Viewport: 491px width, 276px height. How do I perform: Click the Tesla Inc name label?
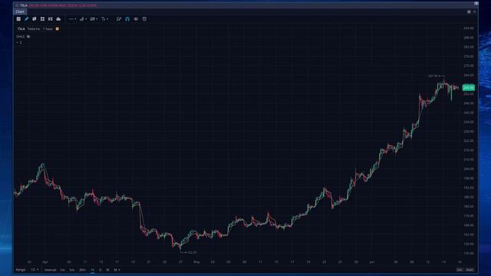[x=34, y=29]
